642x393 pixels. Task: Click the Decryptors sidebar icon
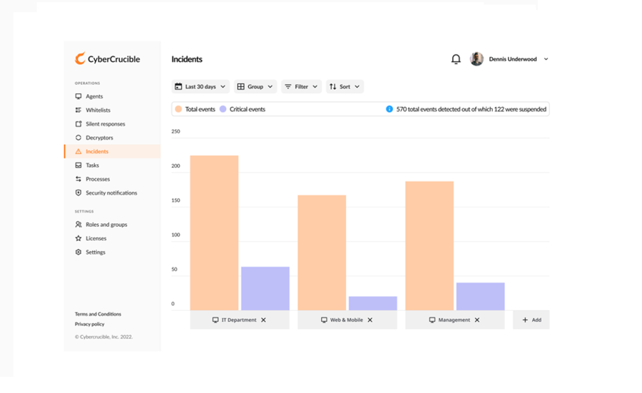(x=78, y=138)
